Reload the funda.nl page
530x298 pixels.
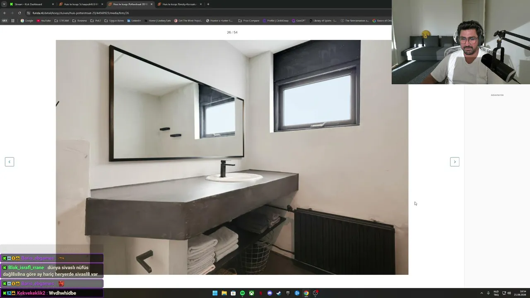click(19, 13)
